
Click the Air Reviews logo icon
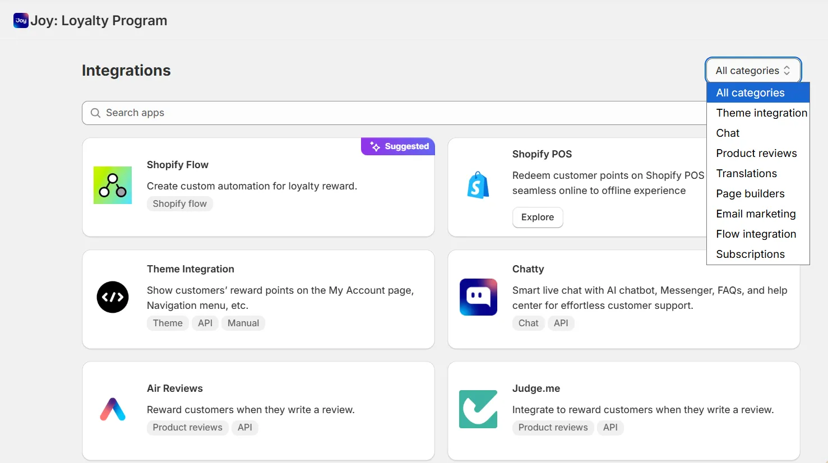click(113, 409)
